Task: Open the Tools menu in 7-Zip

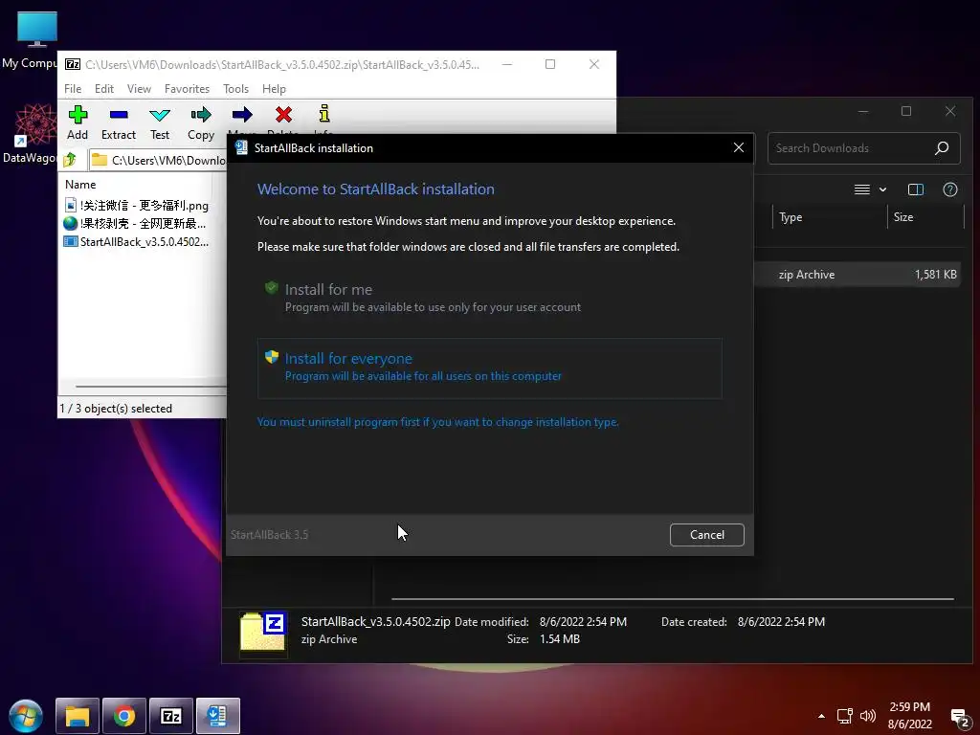Action: 235,89
